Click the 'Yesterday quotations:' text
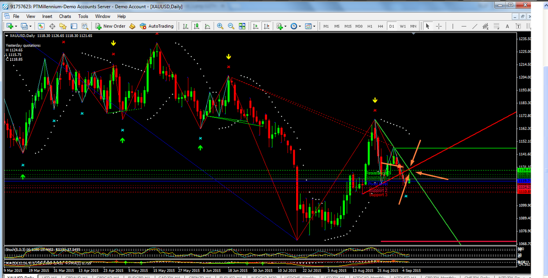This screenshot has width=548, height=278. pos(23,45)
